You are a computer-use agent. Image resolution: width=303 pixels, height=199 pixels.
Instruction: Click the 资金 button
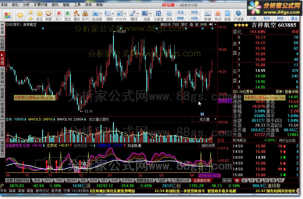(x=181, y=12)
